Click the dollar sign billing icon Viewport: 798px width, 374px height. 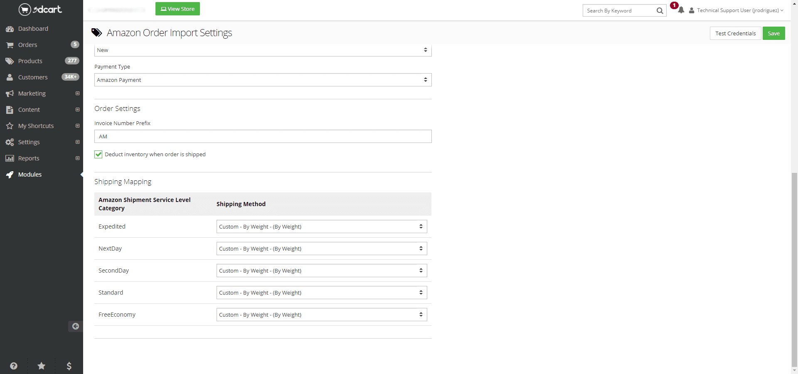tap(69, 366)
